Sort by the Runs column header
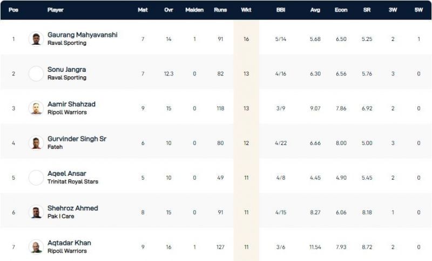Viewport: 432px width, 261px height. coord(220,10)
